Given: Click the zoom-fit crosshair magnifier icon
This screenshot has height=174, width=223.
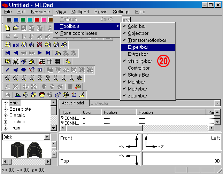Looking at the screenshot, I should coord(80,78).
